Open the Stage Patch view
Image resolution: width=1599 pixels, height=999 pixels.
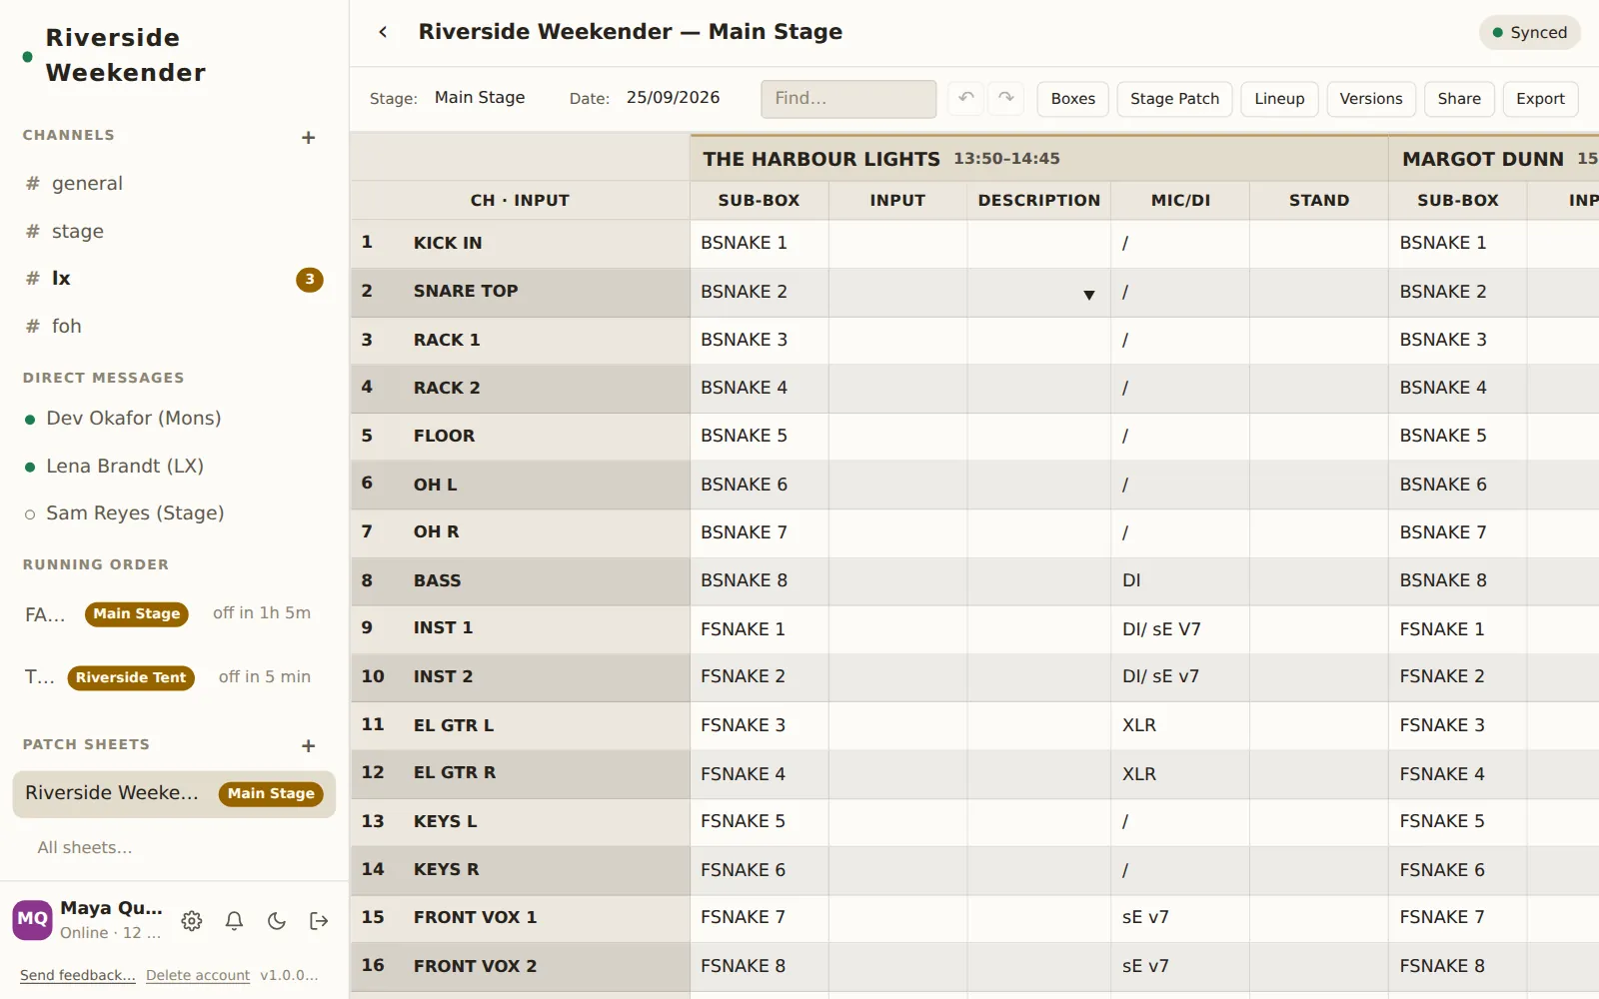pyautogui.click(x=1174, y=99)
